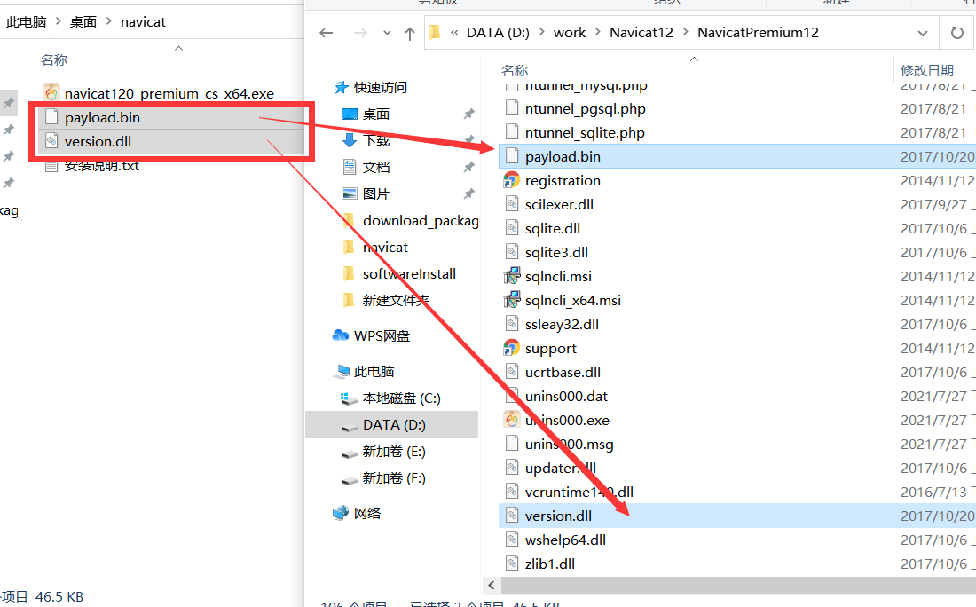976x607 pixels.
Task: Sort by 修改日期 column header
Action: tap(927, 70)
